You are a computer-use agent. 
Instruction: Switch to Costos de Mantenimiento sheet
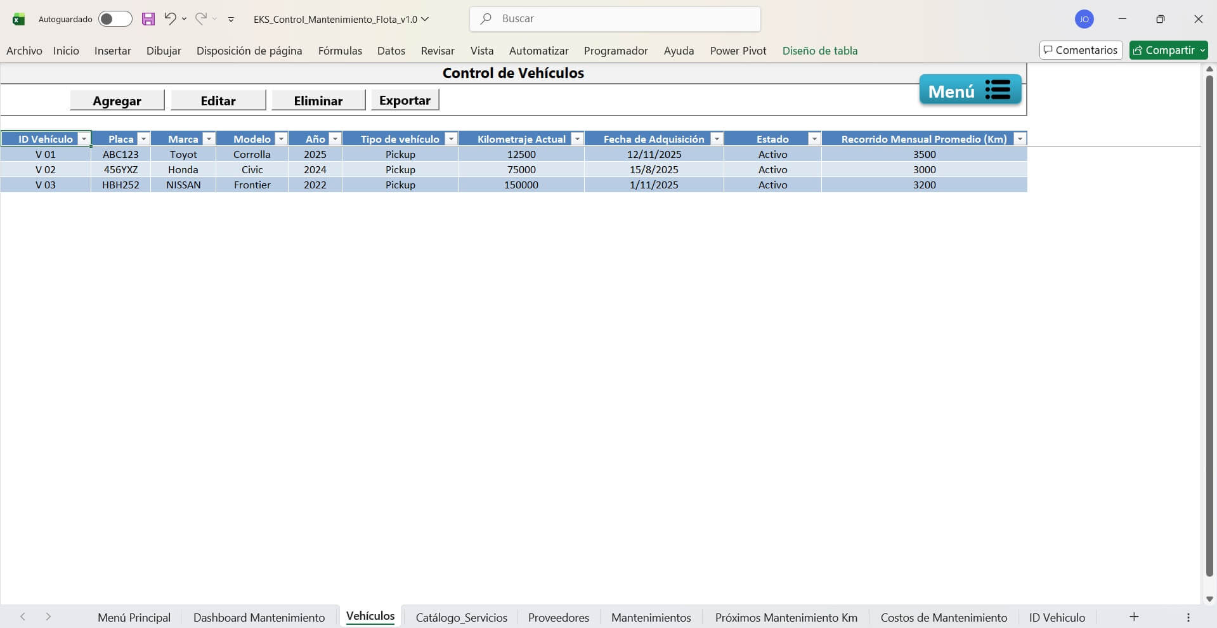944,617
